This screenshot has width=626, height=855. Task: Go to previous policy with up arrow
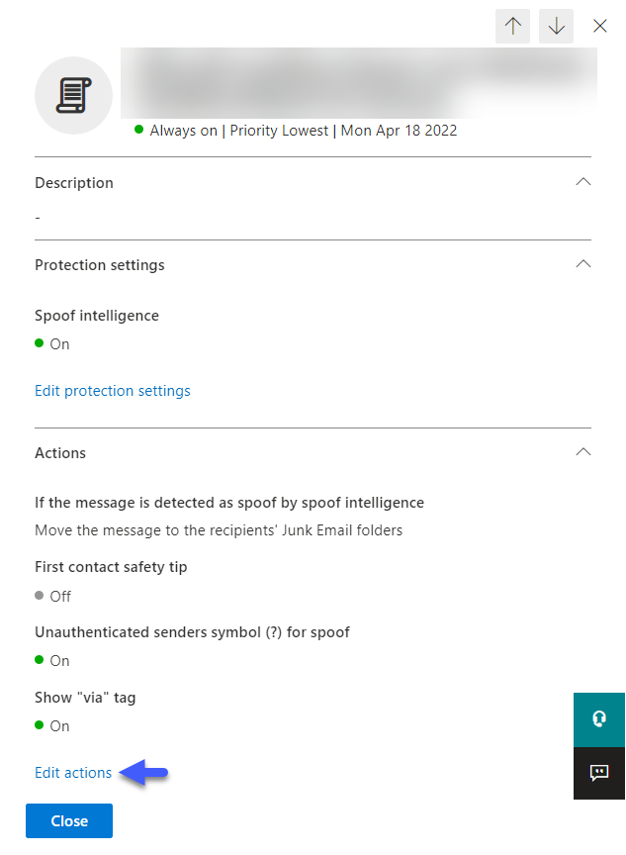[x=512, y=26]
